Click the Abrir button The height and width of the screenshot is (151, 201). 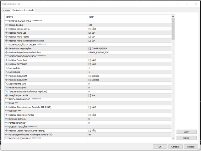186,132
